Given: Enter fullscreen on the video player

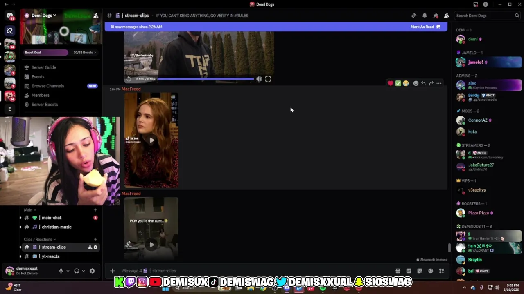Looking at the screenshot, I should pyautogui.click(x=268, y=79).
